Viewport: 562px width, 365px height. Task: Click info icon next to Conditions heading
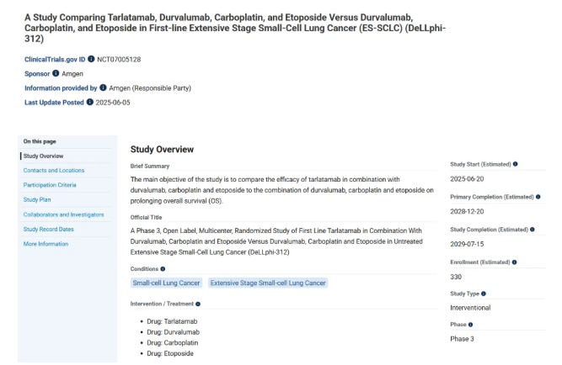click(x=163, y=269)
